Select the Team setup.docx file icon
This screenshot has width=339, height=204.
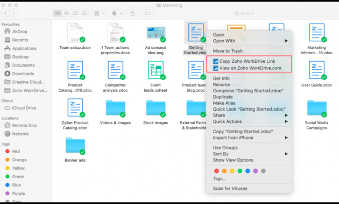[x=75, y=33]
